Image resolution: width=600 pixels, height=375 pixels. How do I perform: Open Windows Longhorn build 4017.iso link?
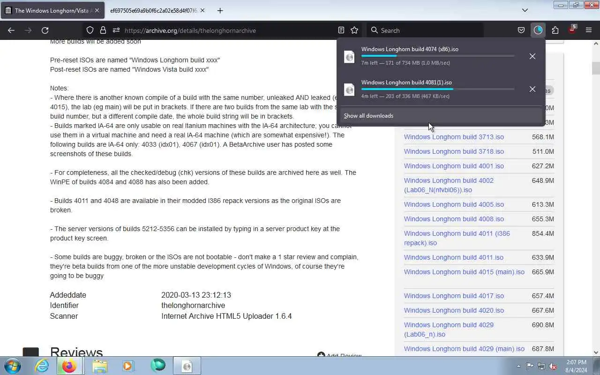(454, 296)
